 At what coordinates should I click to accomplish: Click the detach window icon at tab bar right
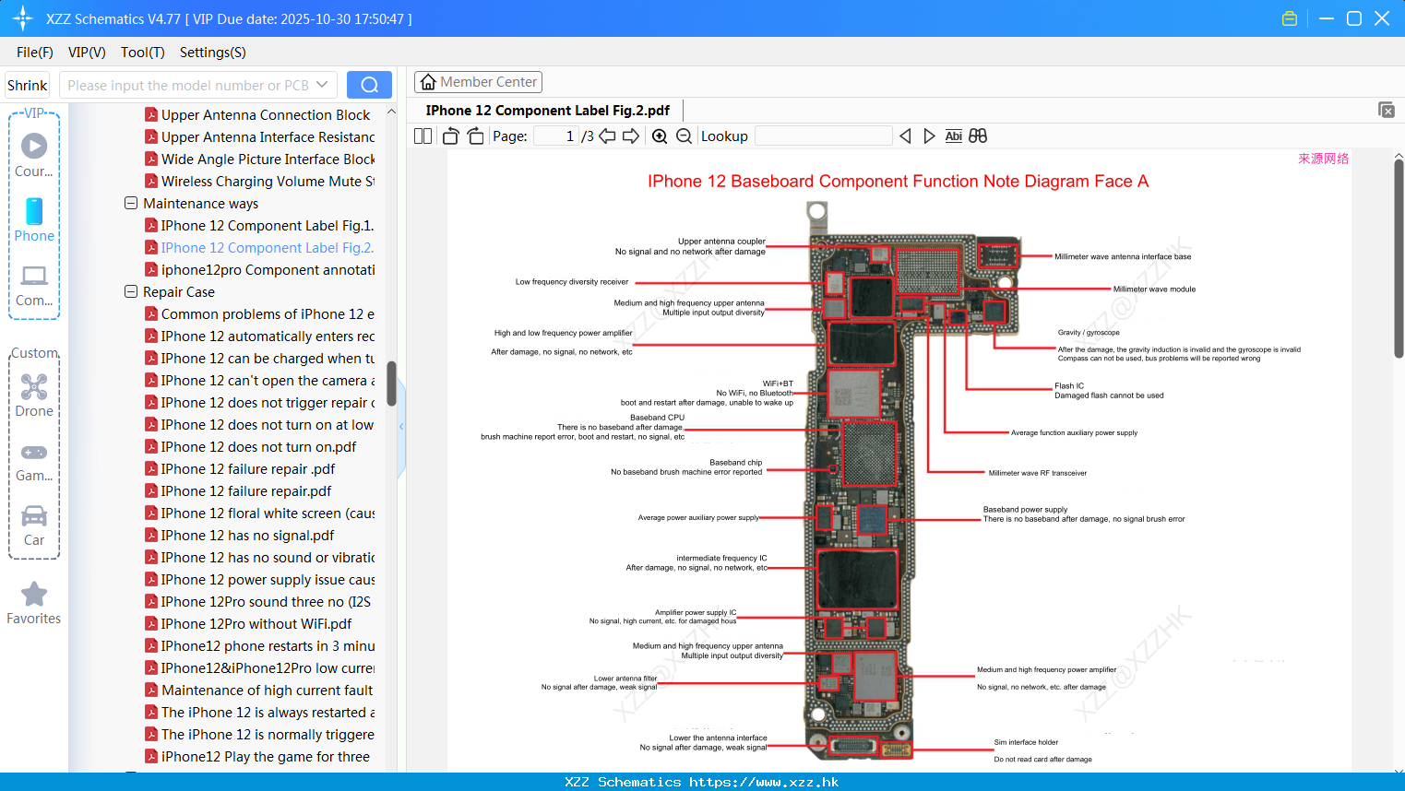[x=1387, y=110]
